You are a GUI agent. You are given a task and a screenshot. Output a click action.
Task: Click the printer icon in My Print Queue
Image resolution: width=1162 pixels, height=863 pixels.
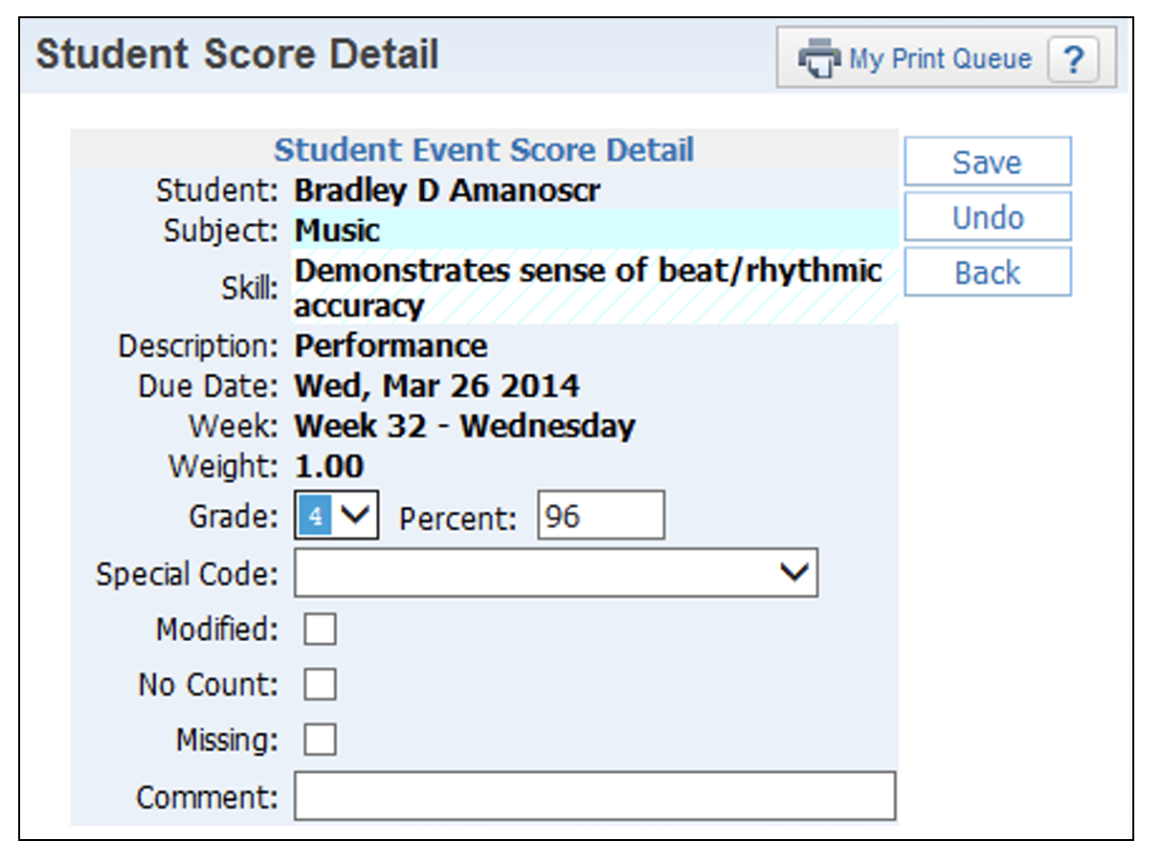point(819,59)
